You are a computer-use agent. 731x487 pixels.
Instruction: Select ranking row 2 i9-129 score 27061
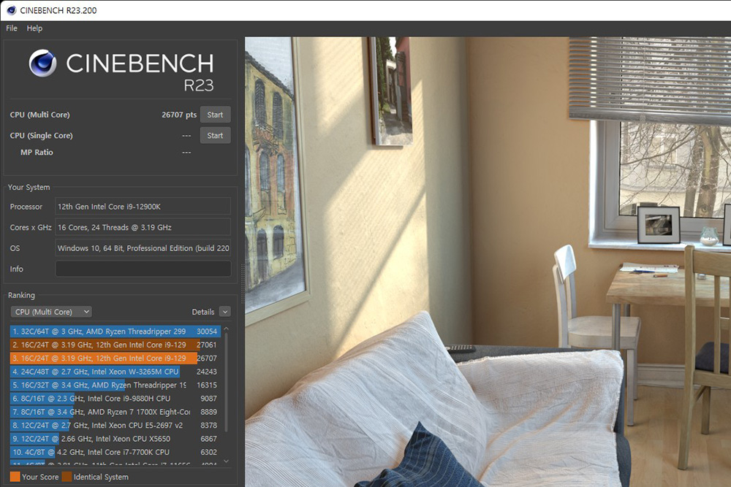(115, 345)
